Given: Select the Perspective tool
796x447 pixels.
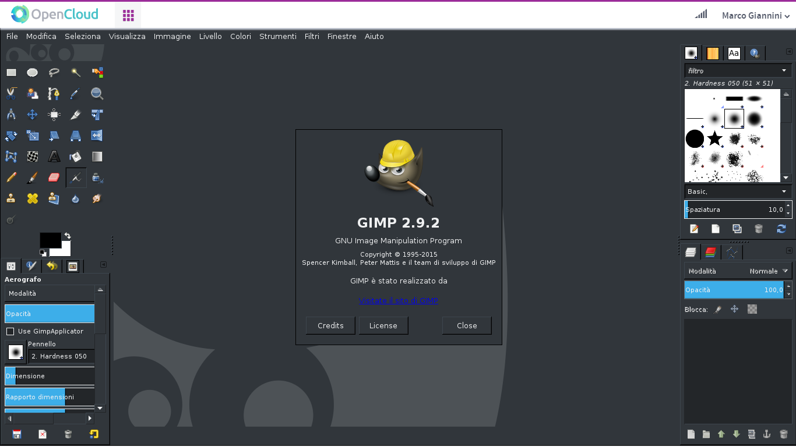Looking at the screenshot, I should [76, 136].
